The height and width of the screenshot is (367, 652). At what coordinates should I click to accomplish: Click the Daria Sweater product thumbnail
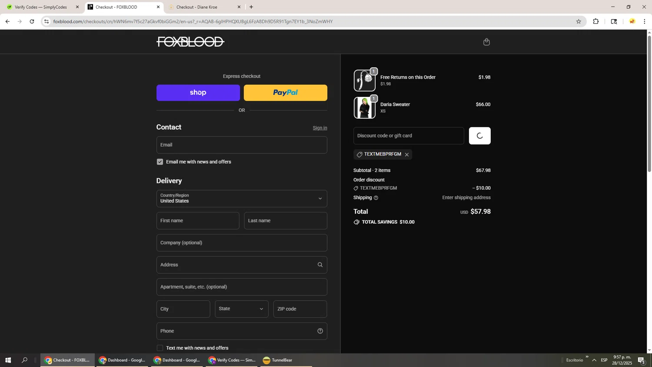[x=365, y=108]
